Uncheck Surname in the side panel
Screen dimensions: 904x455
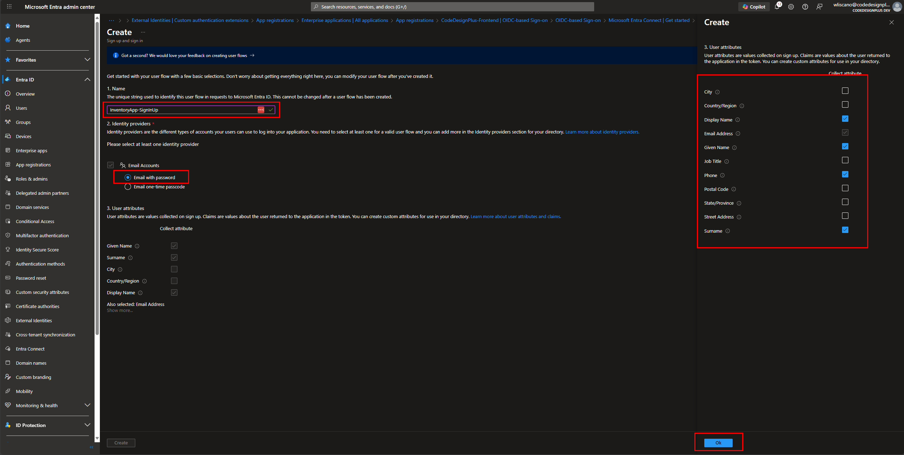(x=845, y=230)
